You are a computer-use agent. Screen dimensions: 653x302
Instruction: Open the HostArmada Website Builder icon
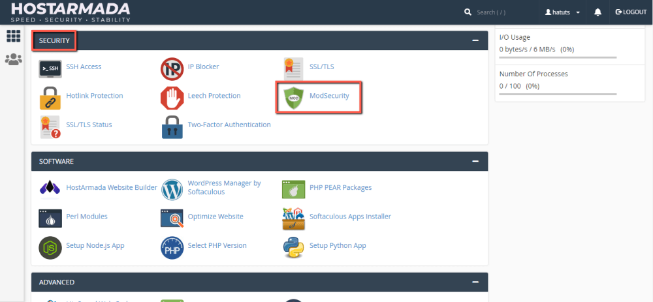50,188
